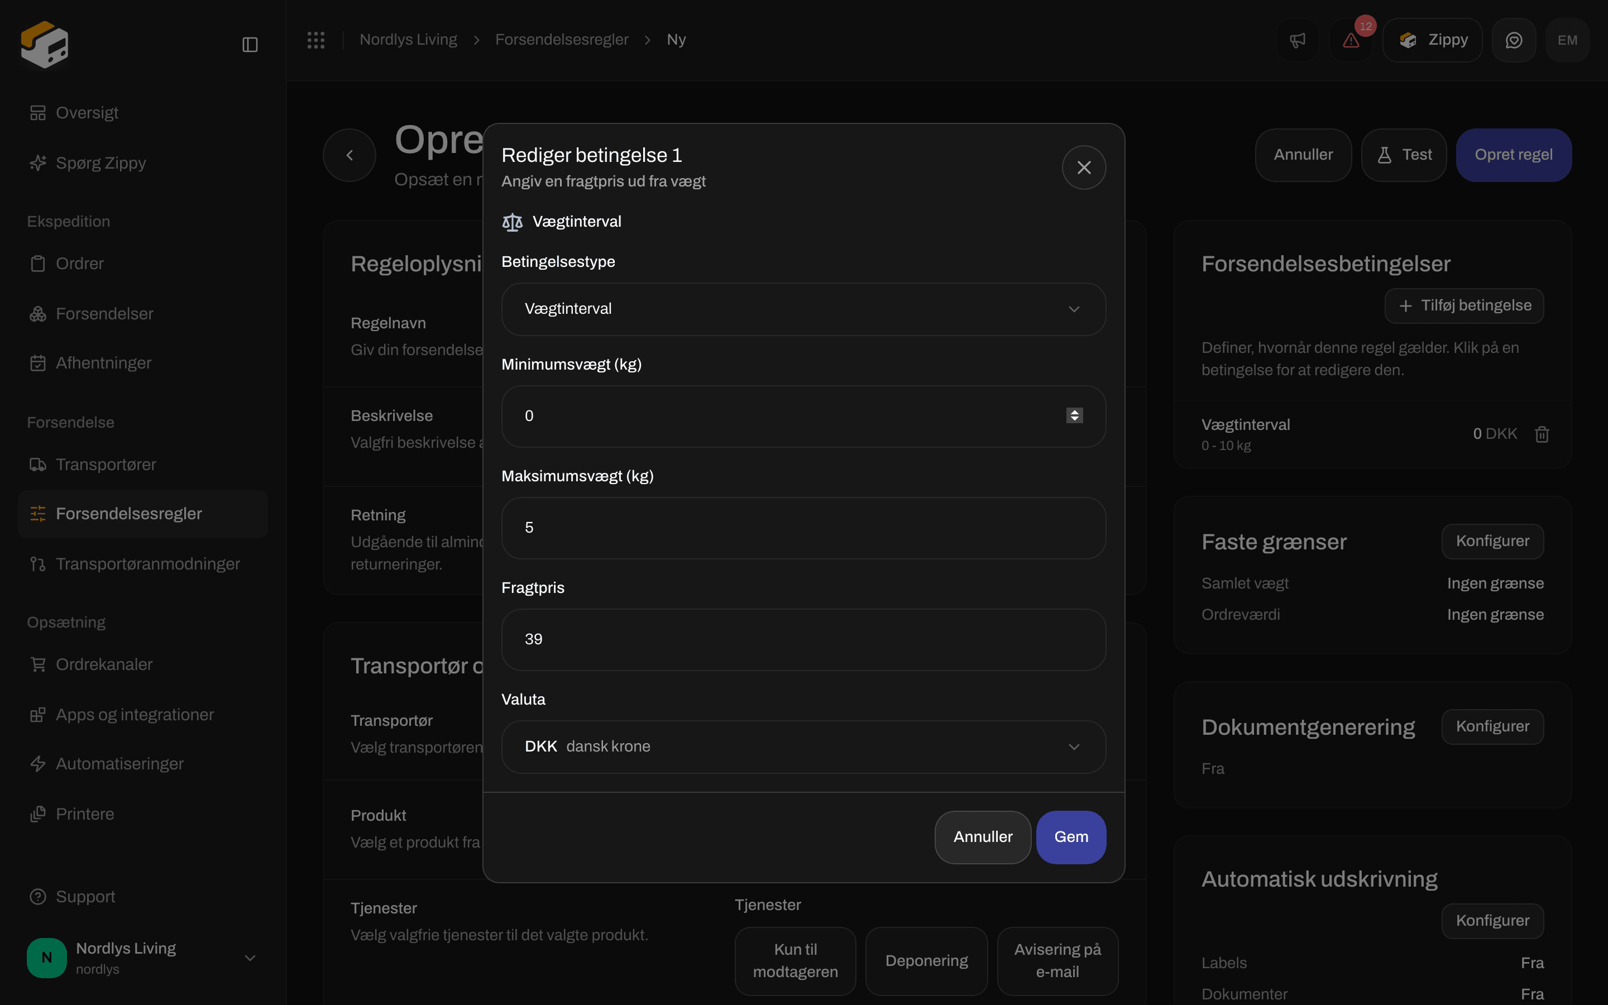Image resolution: width=1608 pixels, height=1005 pixels.
Task: Toggle the Kun til modtageren service
Action: click(796, 960)
